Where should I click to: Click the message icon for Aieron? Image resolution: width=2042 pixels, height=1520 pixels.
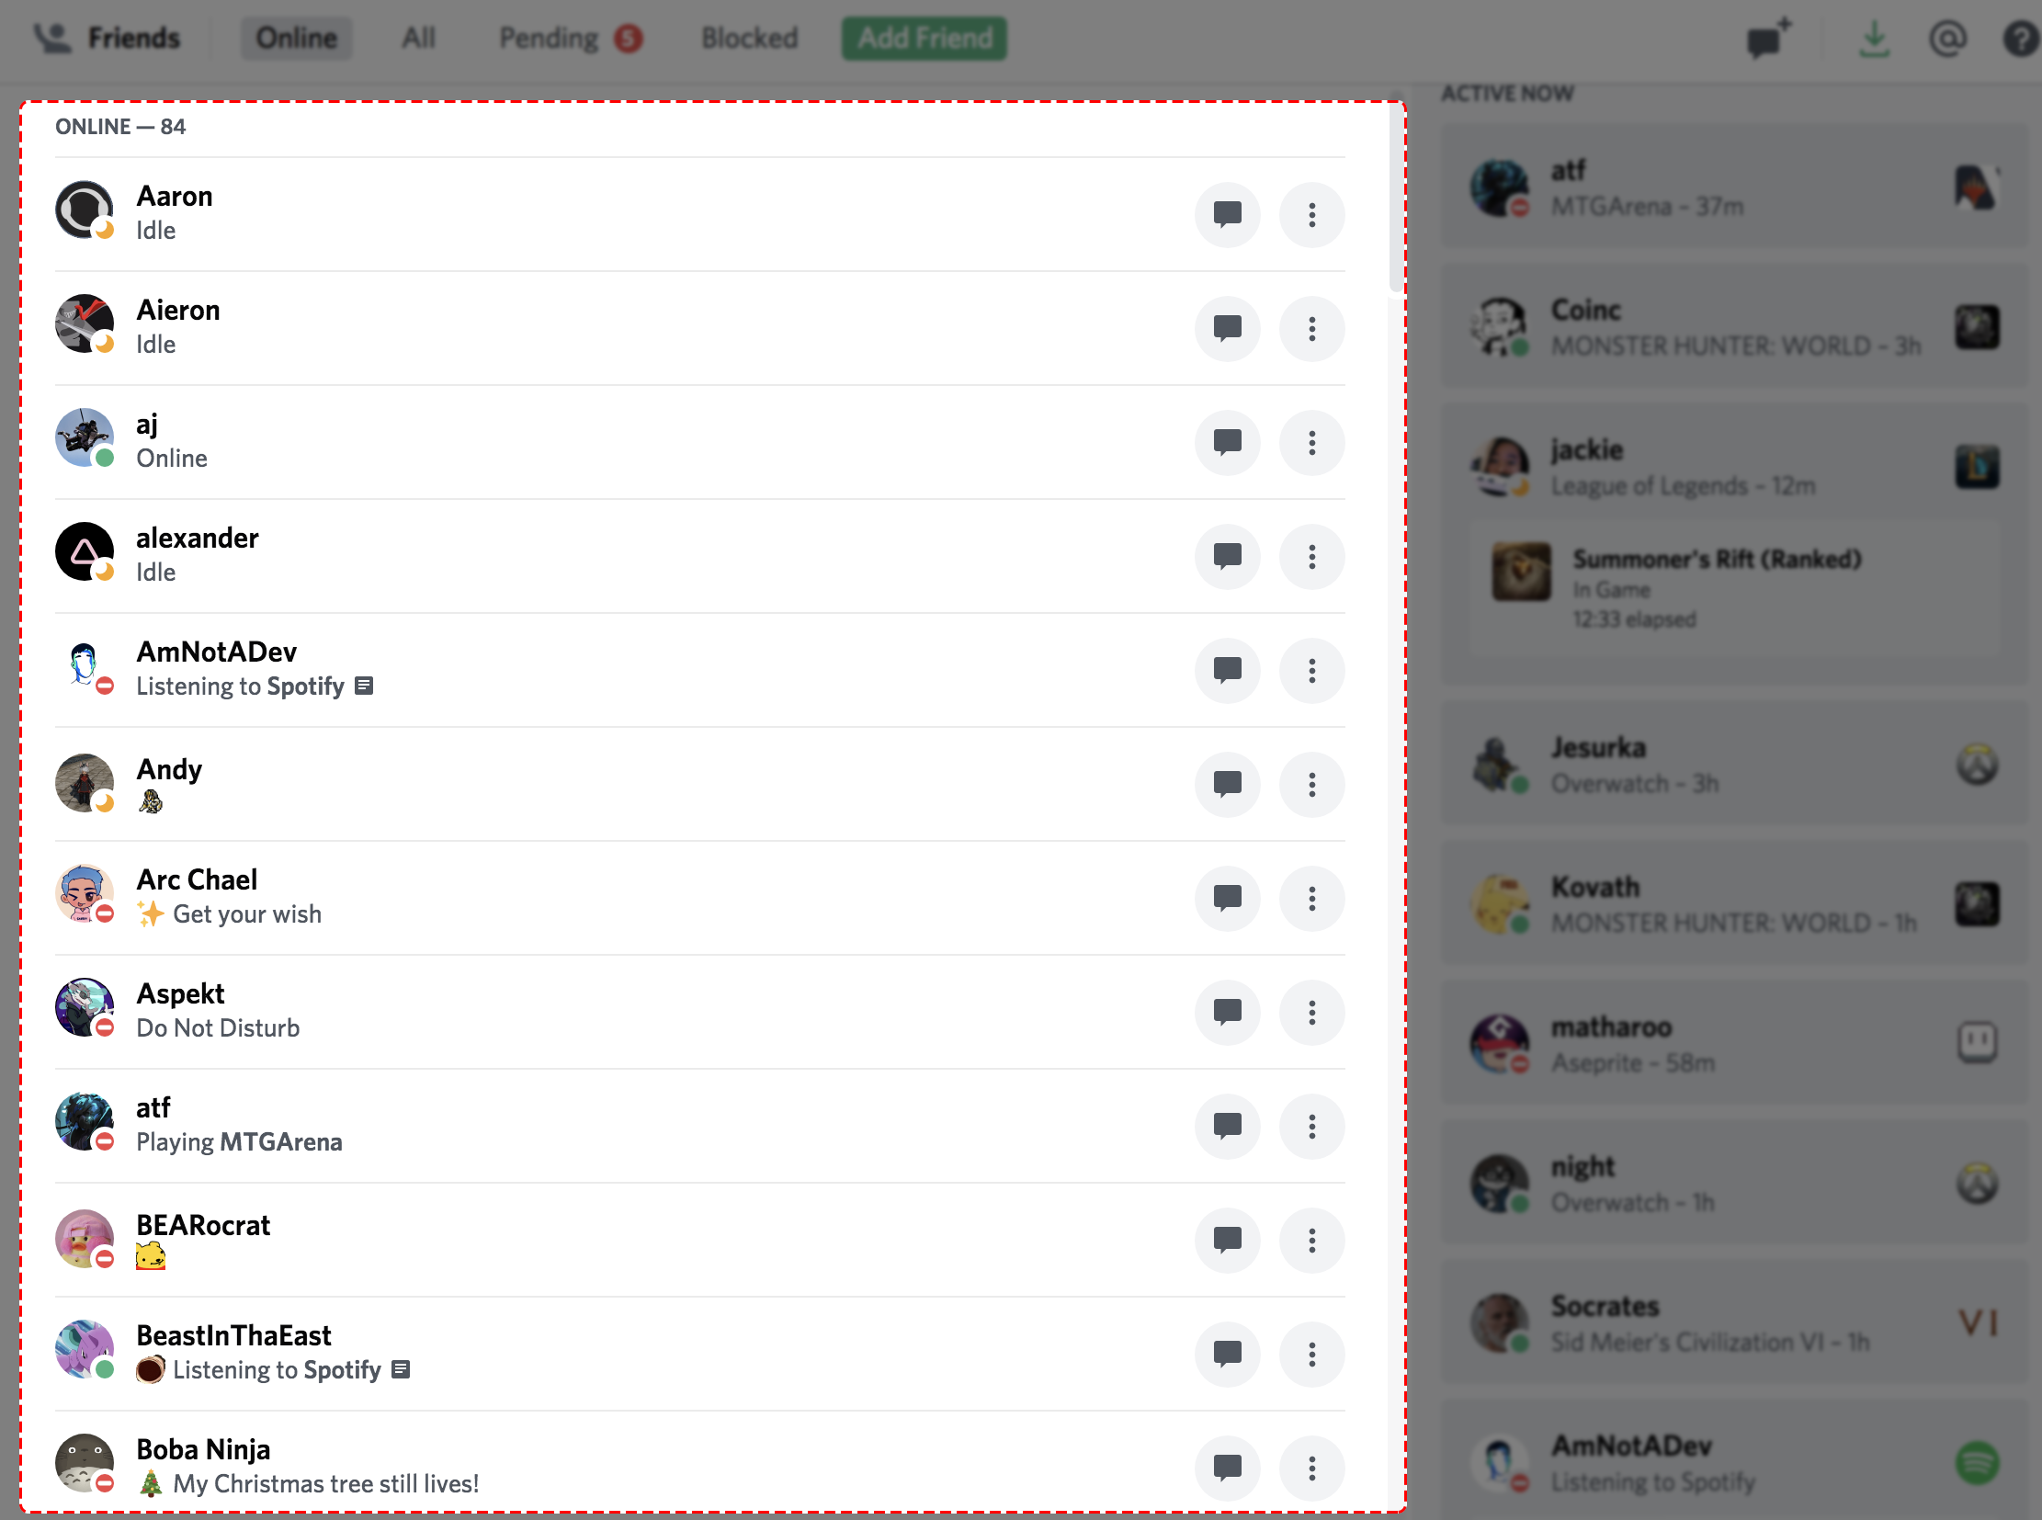point(1228,329)
